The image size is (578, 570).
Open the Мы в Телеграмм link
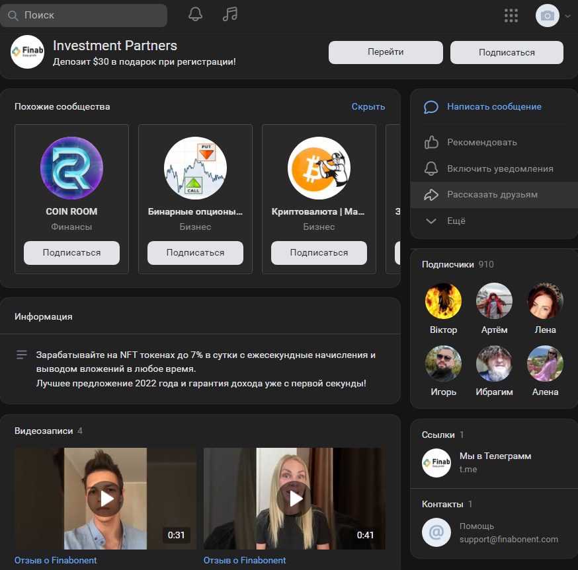(495, 456)
